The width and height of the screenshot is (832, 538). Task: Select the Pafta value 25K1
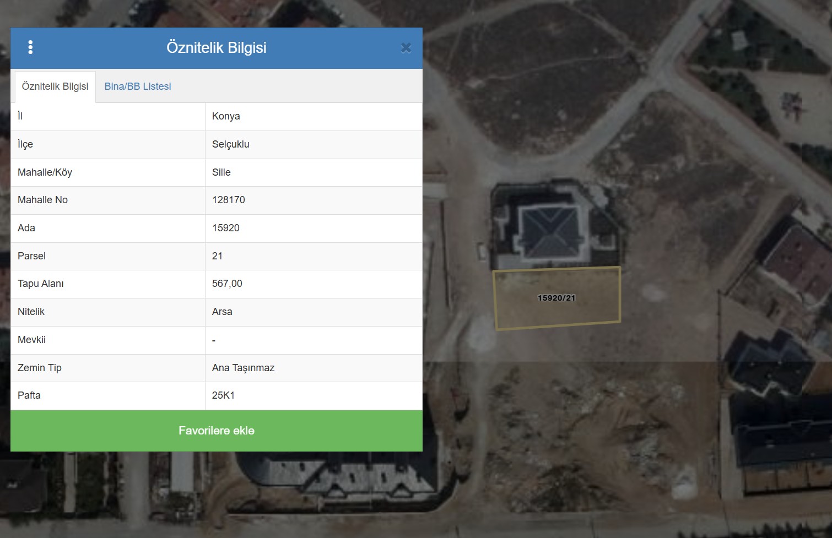(223, 395)
